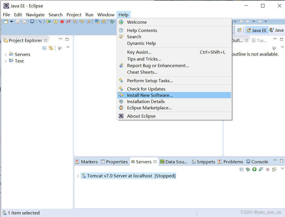
Task: Open the Back history dropdown arrow
Action: (x=254, y=21)
